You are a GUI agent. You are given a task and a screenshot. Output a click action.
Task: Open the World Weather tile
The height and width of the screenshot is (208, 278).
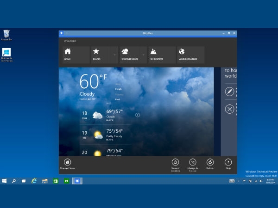pos(191,55)
